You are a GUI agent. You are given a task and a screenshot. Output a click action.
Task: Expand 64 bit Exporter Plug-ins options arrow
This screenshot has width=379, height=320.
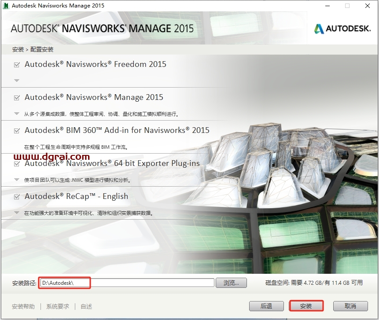pyautogui.click(x=17, y=180)
